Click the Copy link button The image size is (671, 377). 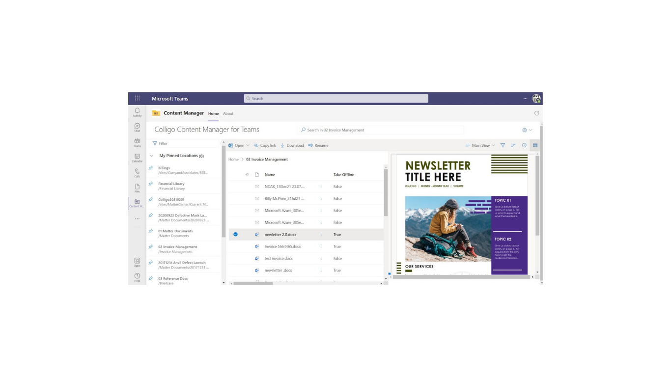(265, 145)
